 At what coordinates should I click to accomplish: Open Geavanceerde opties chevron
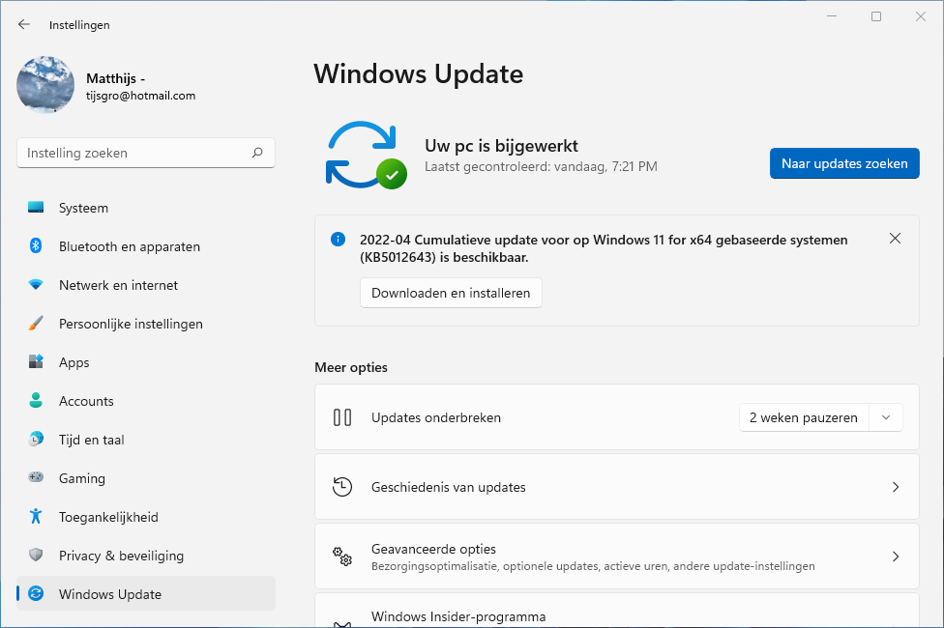pyautogui.click(x=895, y=557)
